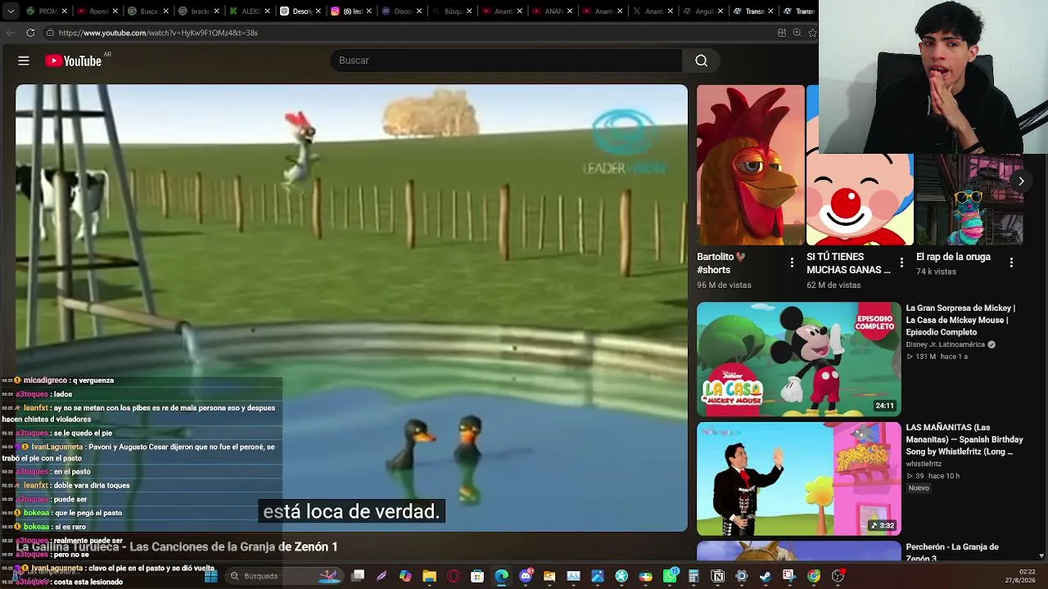Reload the page with the browser refresh icon
1048x589 pixels.
pyautogui.click(x=30, y=33)
